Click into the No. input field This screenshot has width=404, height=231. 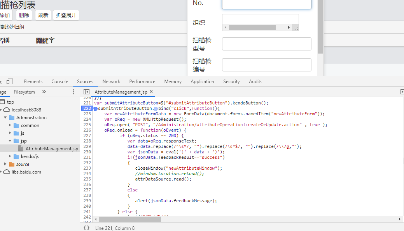267,4
